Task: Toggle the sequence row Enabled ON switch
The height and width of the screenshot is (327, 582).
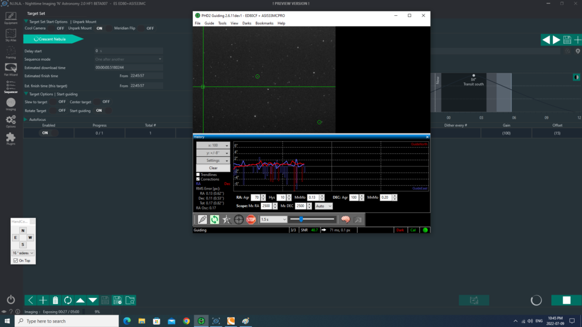Action: tap(49, 133)
